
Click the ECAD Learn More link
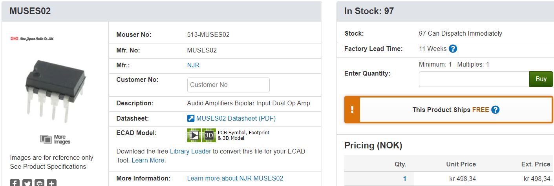tap(148, 160)
